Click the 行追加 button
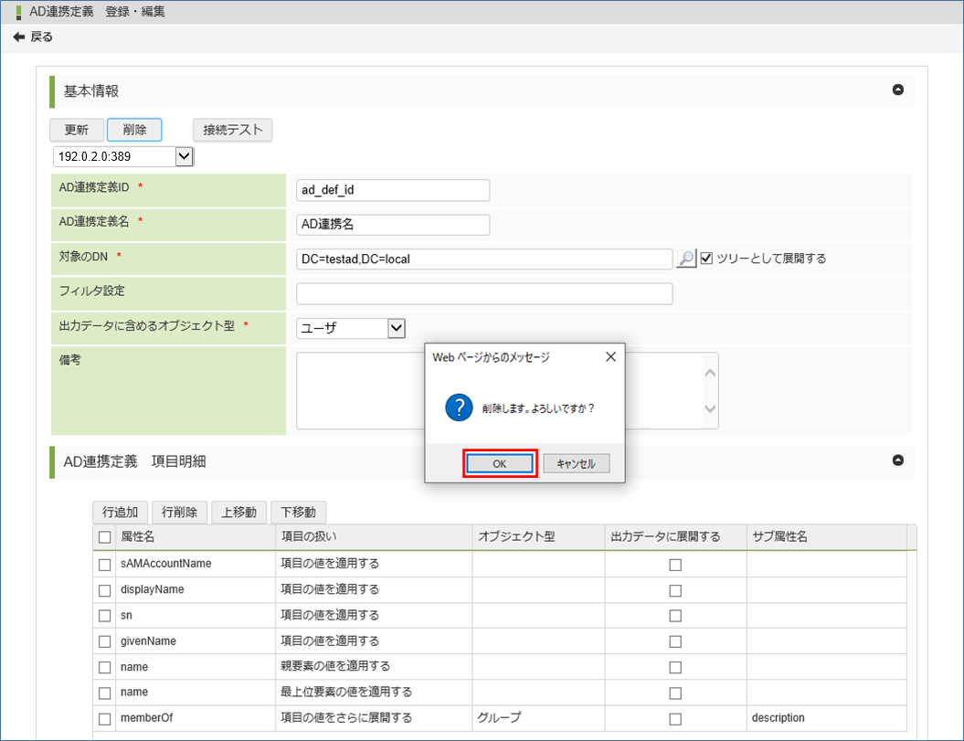Screen dimensions: 964x741 click(x=120, y=513)
